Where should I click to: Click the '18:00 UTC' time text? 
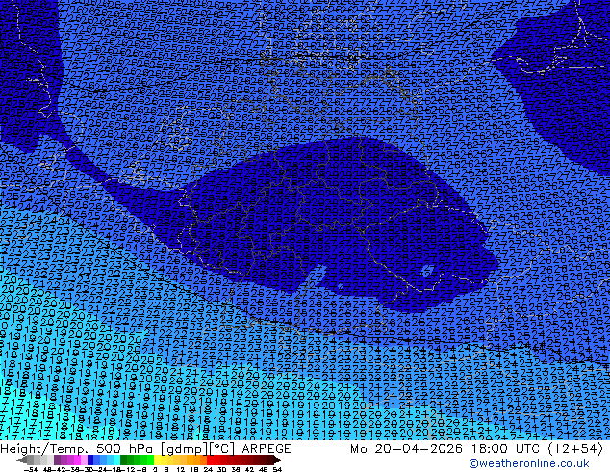click(x=506, y=449)
